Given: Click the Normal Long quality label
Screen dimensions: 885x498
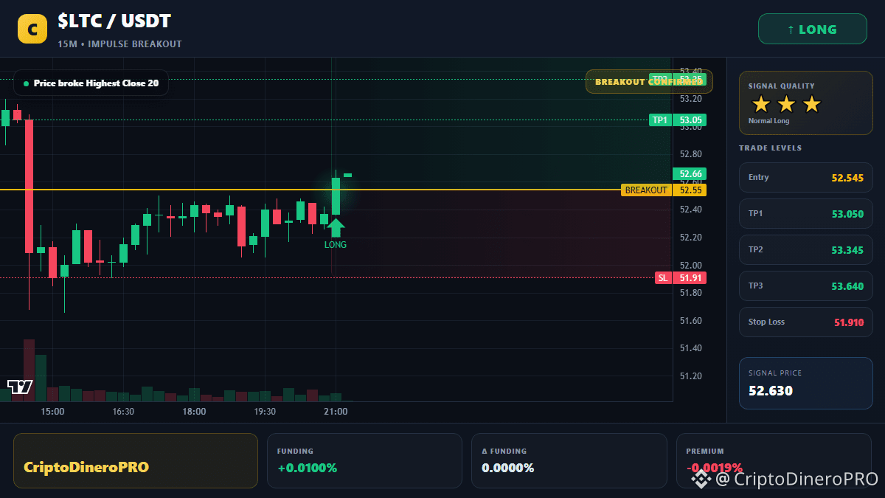Looking at the screenshot, I should tap(768, 121).
